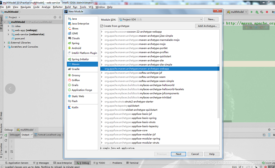
Task: Expand the .idea folder
Action: pos(8,26)
